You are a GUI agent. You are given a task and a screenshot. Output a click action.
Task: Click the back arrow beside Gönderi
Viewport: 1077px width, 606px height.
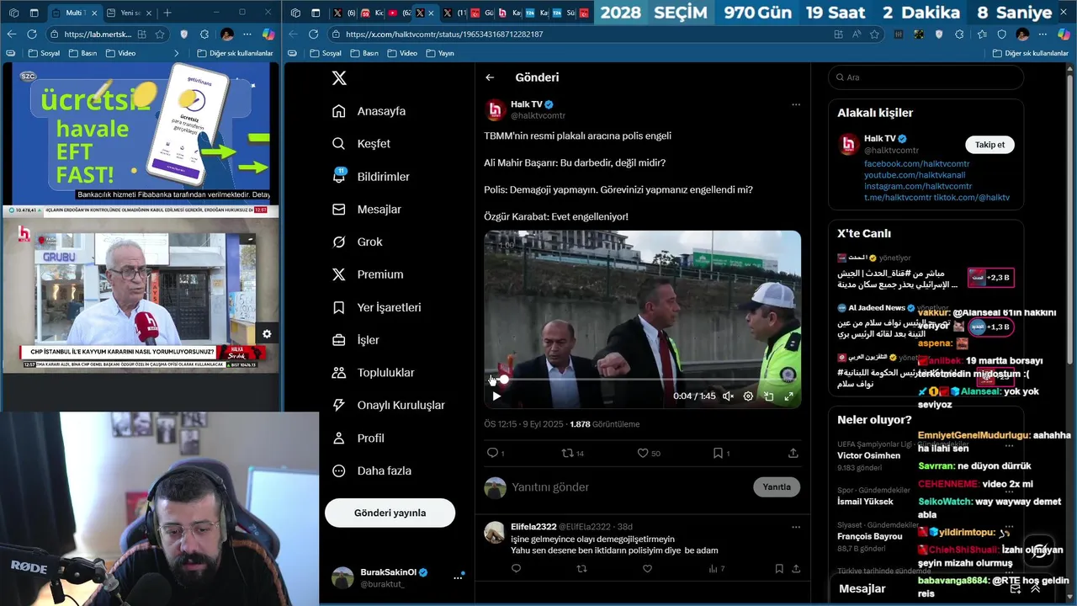[x=490, y=77]
